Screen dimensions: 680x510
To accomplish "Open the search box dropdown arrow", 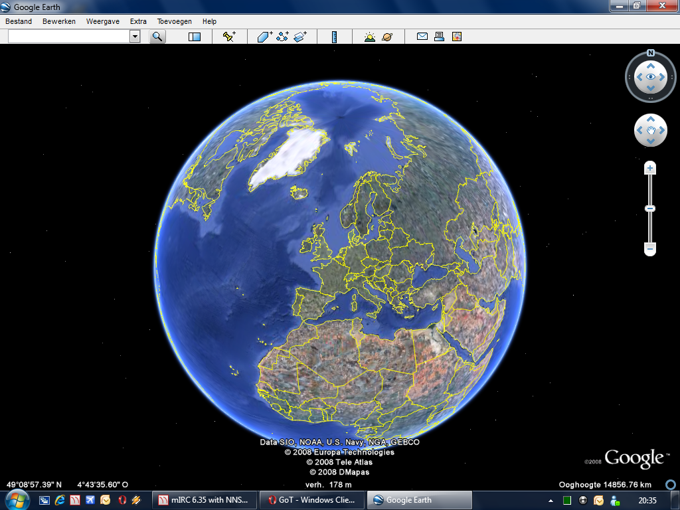I will coord(135,37).
